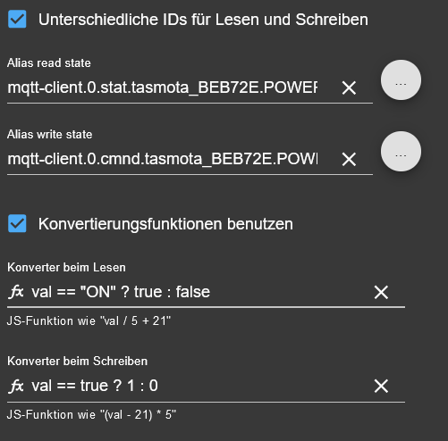Clear the Alias write state field
Image resolution: width=448 pixels, height=441 pixels.
coord(349,159)
